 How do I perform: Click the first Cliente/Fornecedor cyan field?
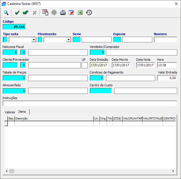point(10,65)
